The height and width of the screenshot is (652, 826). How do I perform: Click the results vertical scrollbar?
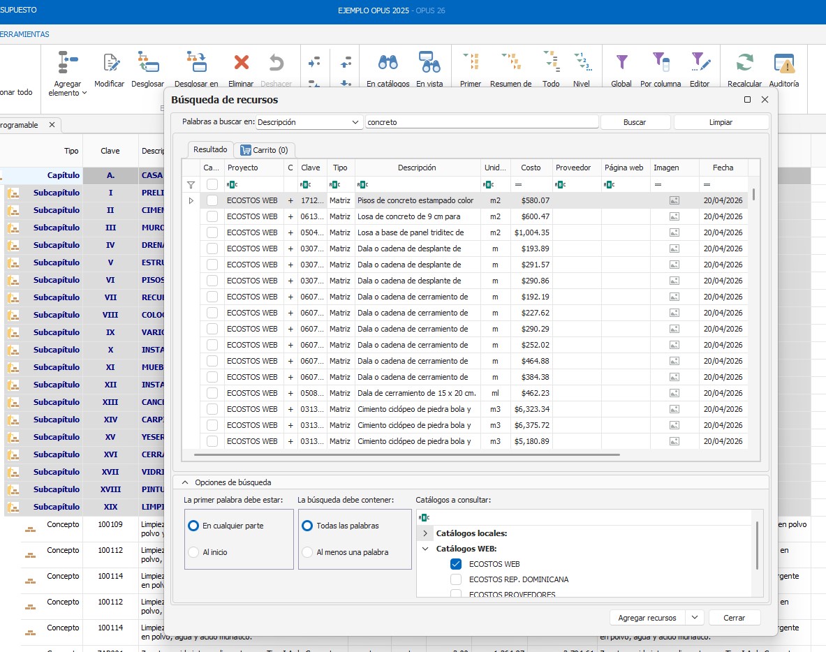(754, 194)
